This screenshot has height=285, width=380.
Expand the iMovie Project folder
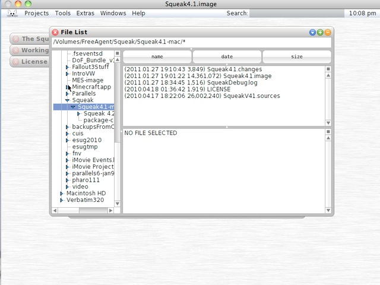tap(67, 167)
